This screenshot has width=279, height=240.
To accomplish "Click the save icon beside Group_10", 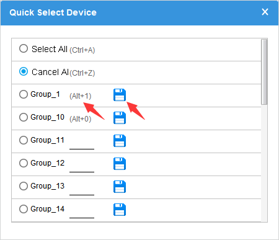I will [x=120, y=118].
